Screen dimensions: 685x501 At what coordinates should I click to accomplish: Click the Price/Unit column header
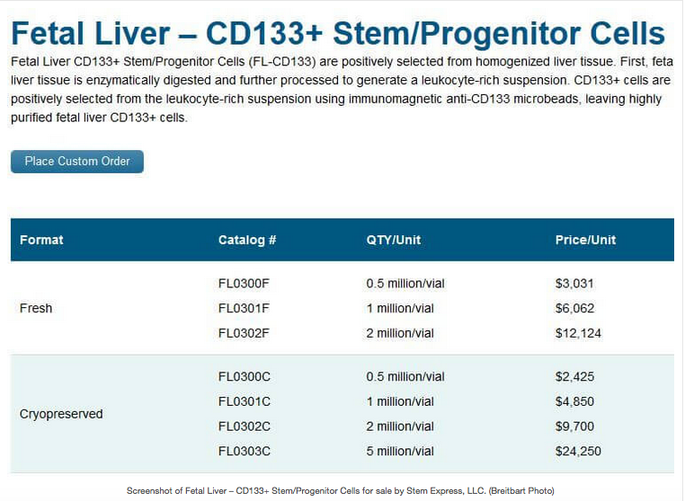[585, 240]
